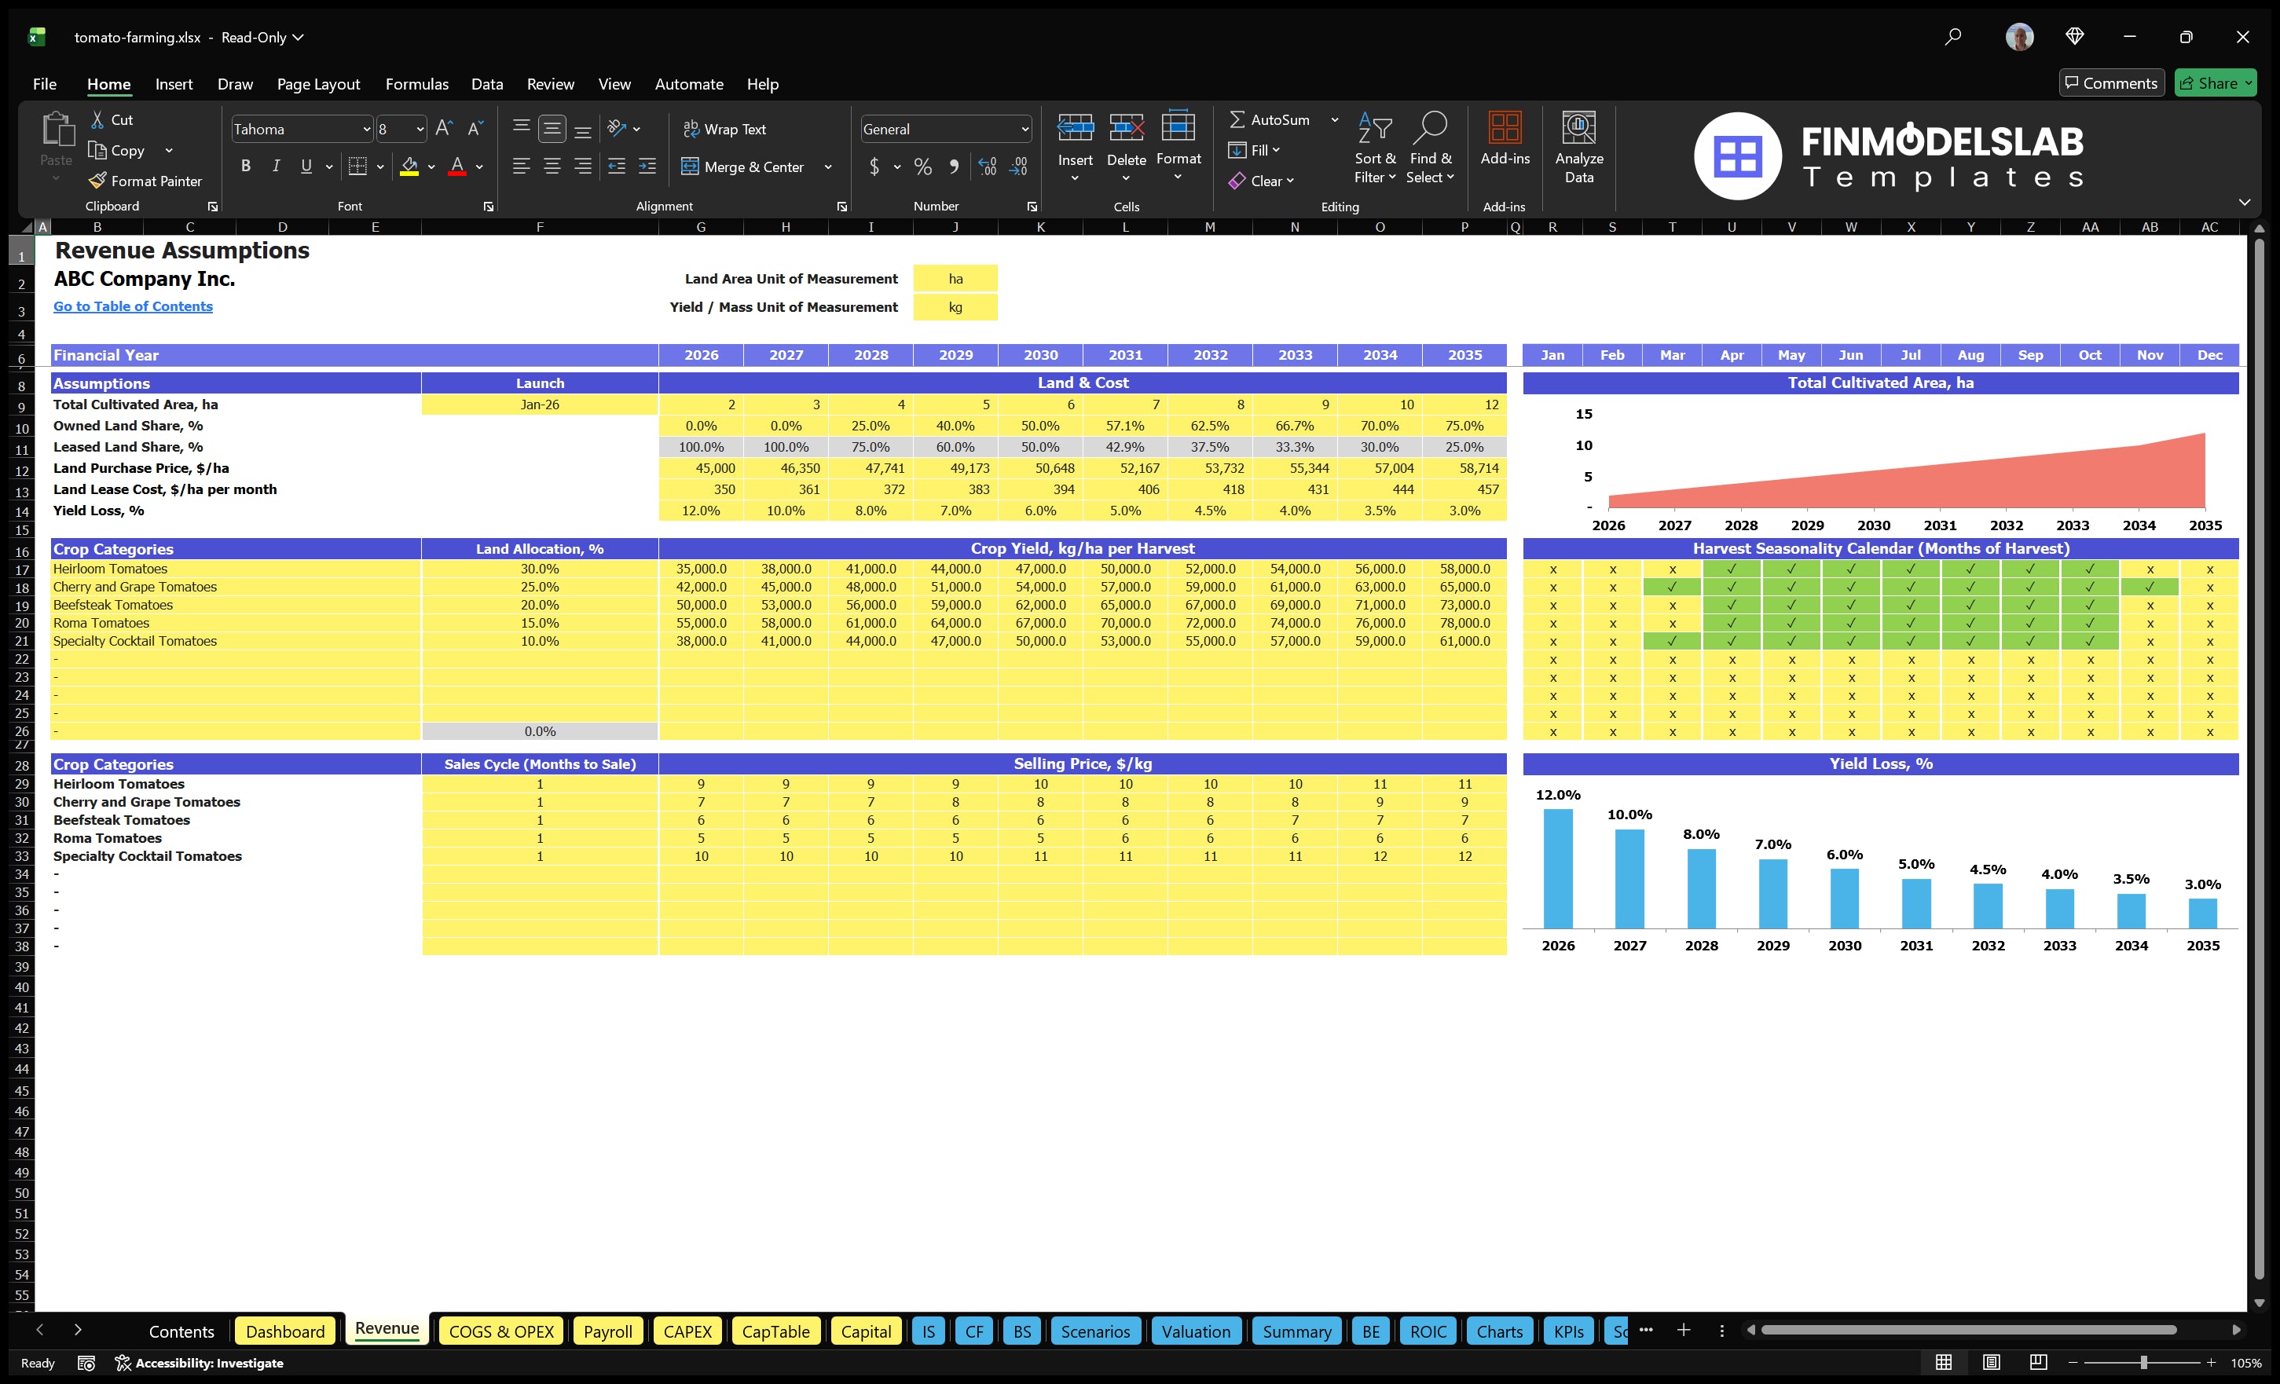The height and width of the screenshot is (1384, 2280).
Task: Click the Decrease Decimal icon
Action: coord(1018,167)
